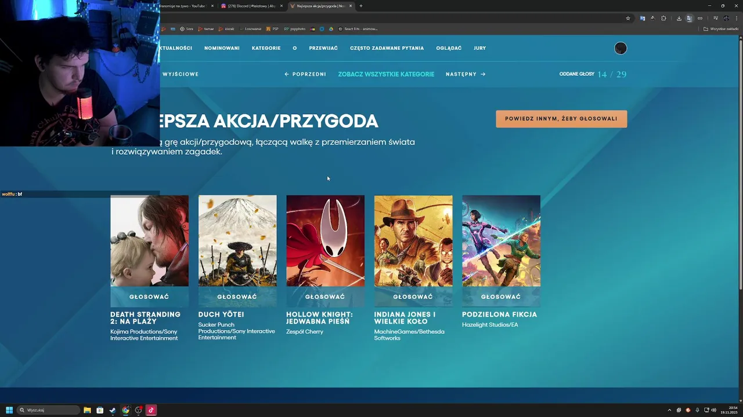Click the Hollow Knight cover art
743x417 pixels.
click(325, 241)
